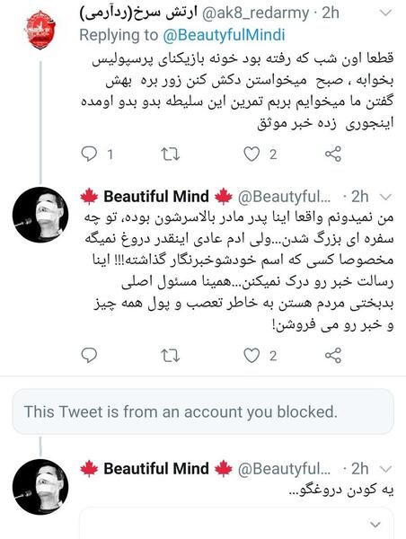Open the @BeautyfulMindi mention link

(224, 35)
